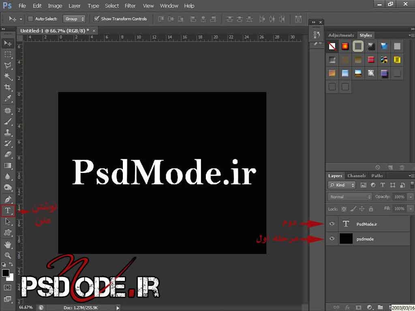Open the adjustment layer menu at Layers bottom
Viewport: 415px width, 311px height.
(x=370, y=307)
